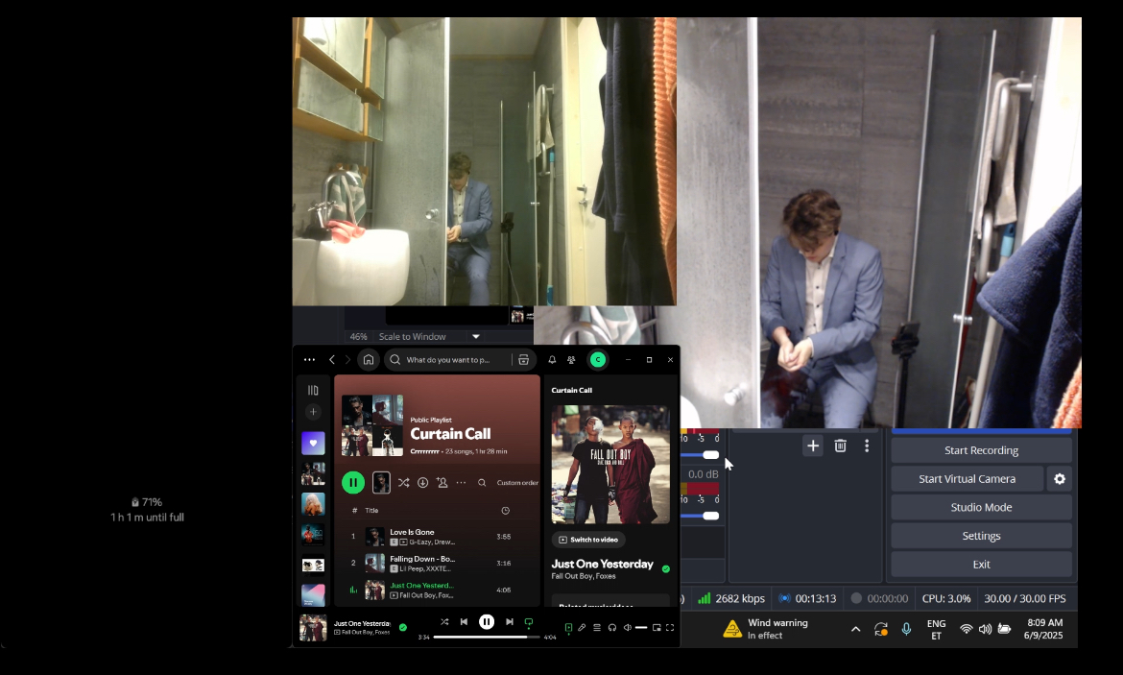Open Wi-Fi network tray icon

click(x=967, y=629)
